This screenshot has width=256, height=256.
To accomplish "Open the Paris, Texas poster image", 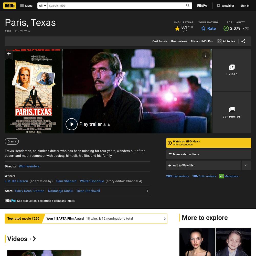I will pyautogui.click(x=34, y=91).
